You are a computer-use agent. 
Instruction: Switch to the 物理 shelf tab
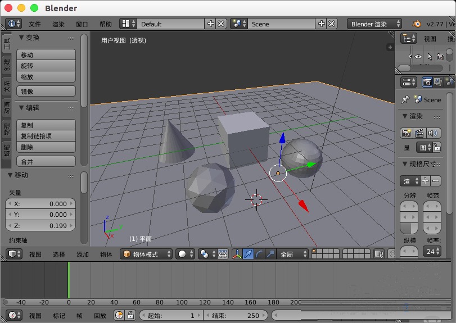6,129
